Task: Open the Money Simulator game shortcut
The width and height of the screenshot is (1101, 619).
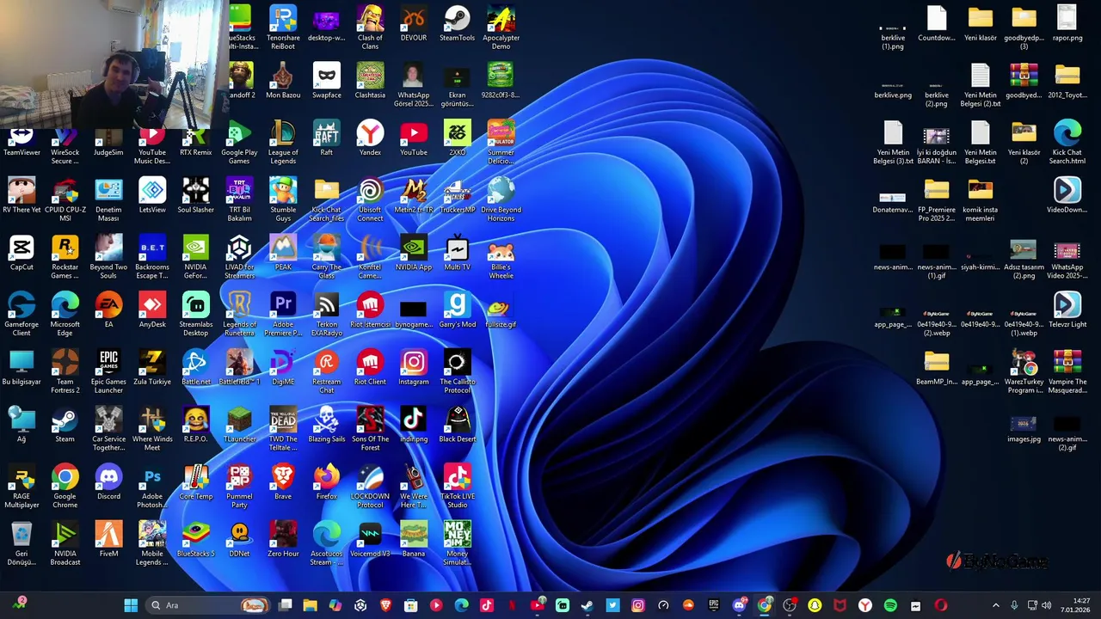Action: [x=457, y=544]
